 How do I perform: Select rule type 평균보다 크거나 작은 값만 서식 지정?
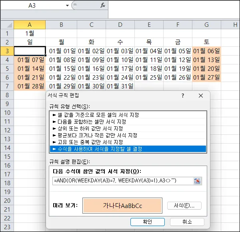128,135
